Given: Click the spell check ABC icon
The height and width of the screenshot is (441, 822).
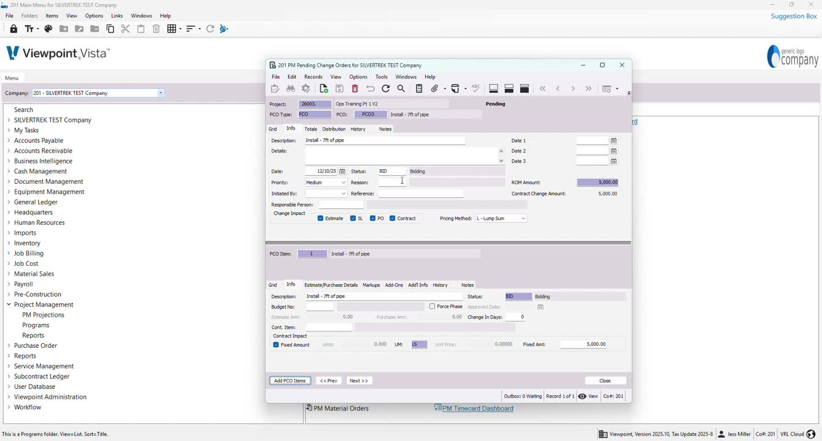Looking at the screenshot, I should 475,89.
